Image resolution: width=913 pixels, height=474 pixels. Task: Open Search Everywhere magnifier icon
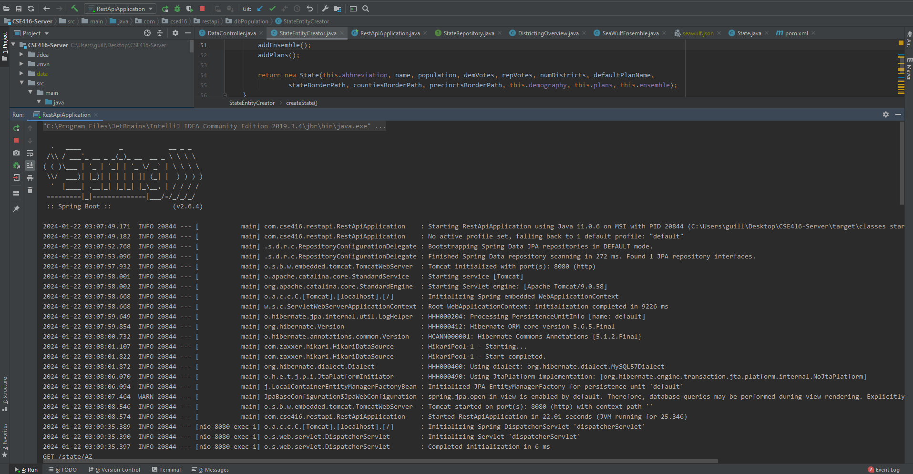click(x=366, y=9)
